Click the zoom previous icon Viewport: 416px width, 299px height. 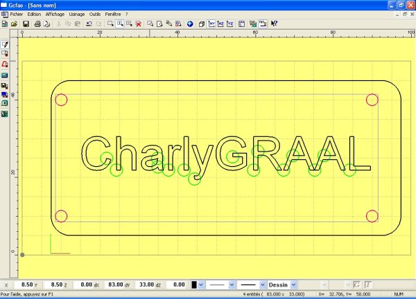pyautogui.click(x=168, y=24)
